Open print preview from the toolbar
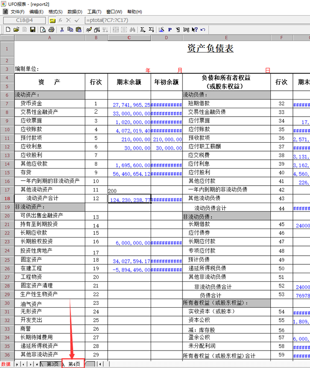Image resolution: width=310 pixels, height=368 pixels. [x=43, y=29]
